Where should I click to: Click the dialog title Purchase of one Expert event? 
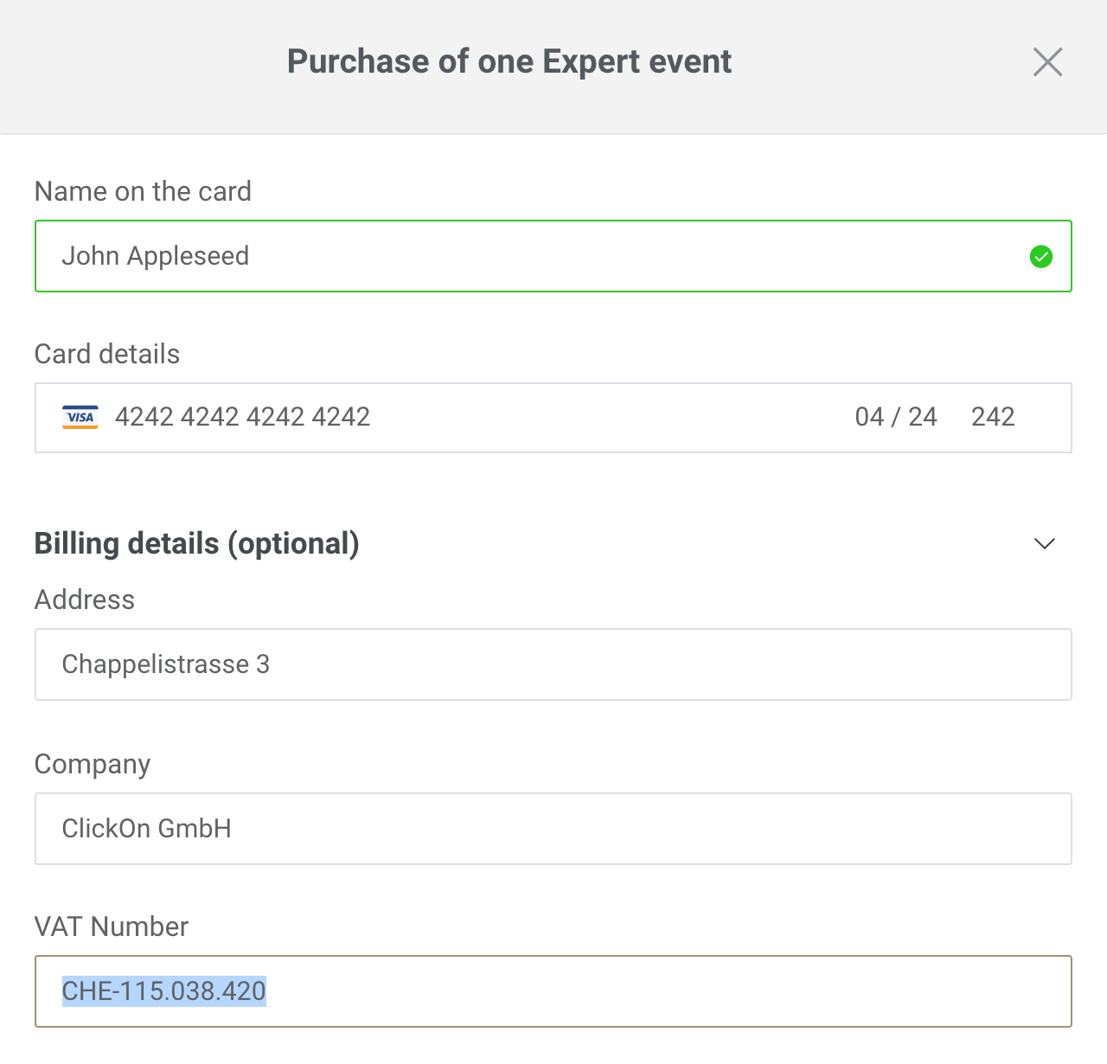coord(509,62)
